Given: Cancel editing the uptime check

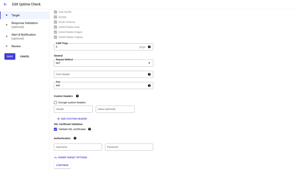Looking at the screenshot, I should coord(24,56).
